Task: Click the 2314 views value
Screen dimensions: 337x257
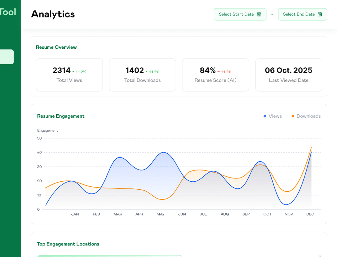Action: [61, 70]
